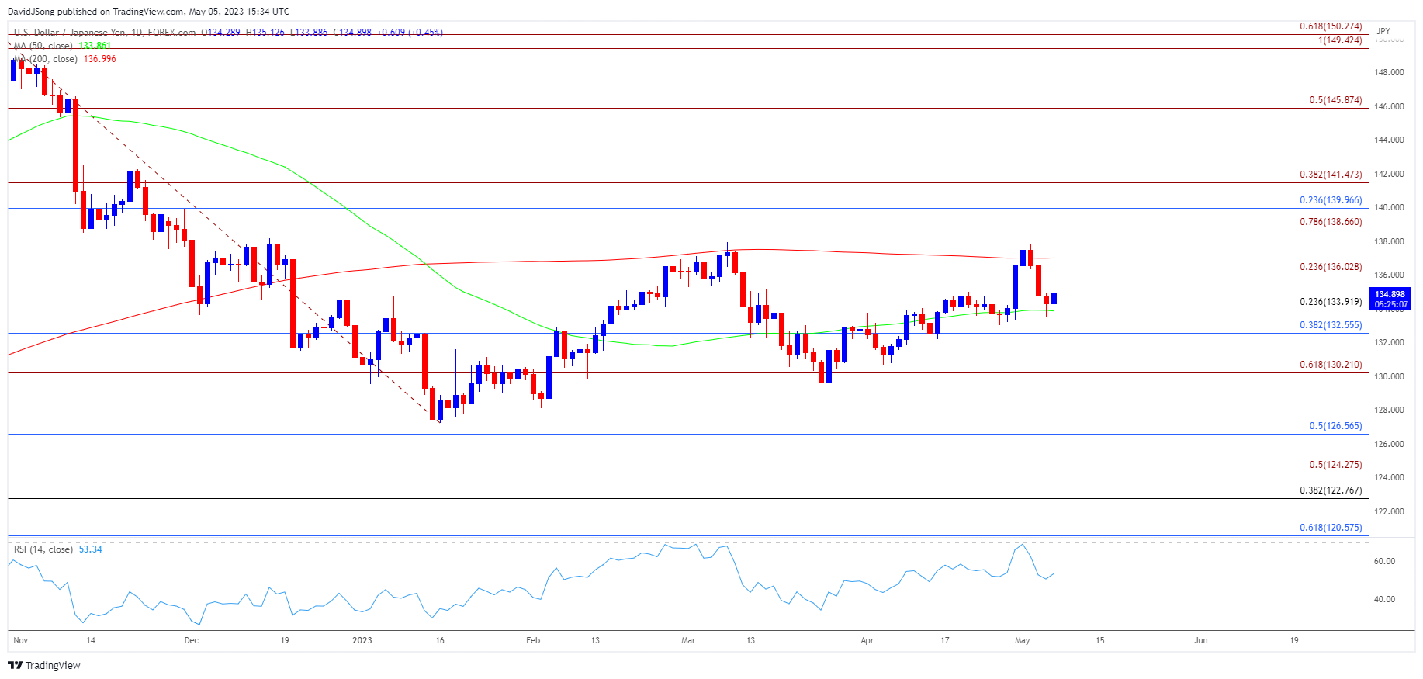Click the 0.382(122.767) Fibonacci label

(1330, 490)
